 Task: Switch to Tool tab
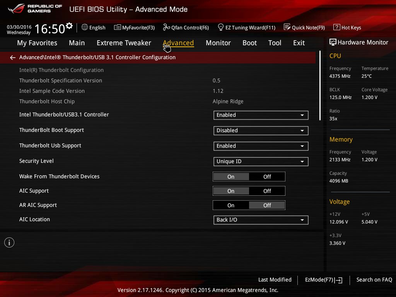tap(275, 43)
